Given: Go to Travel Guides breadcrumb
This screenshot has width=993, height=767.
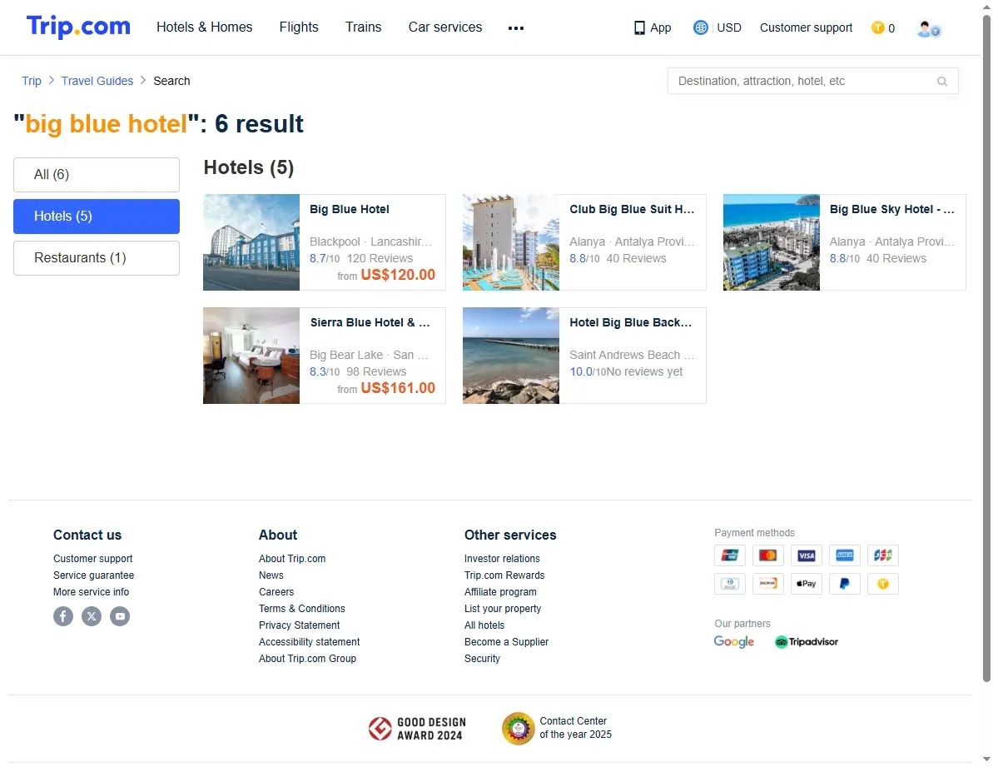Looking at the screenshot, I should 97,81.
